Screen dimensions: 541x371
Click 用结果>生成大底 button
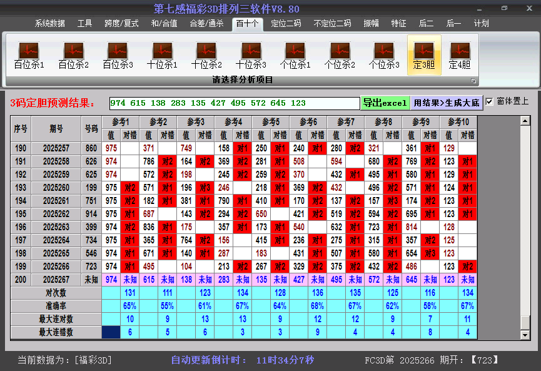pyautogui.click(x=447, y=101)
